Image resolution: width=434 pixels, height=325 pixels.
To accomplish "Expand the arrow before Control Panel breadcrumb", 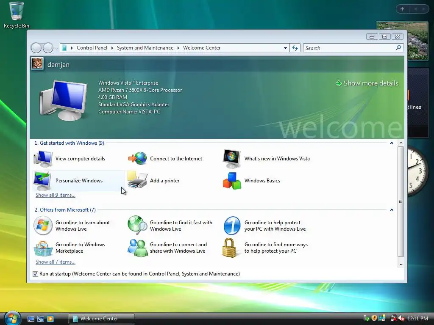I will pyautogui.click(x=72, y=48).
